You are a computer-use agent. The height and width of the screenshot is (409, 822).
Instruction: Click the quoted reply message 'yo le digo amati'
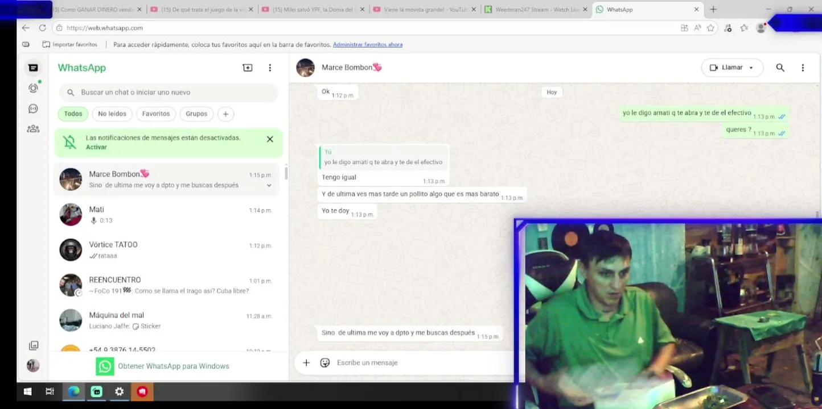coord(384,157)
